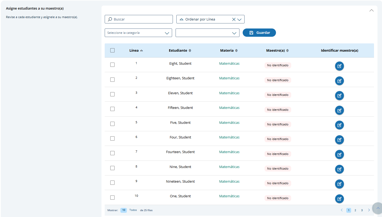The image size is (382, 217).
Task: Open the 'Seleccione la categoría' dropdown
Action: point(138,33)
